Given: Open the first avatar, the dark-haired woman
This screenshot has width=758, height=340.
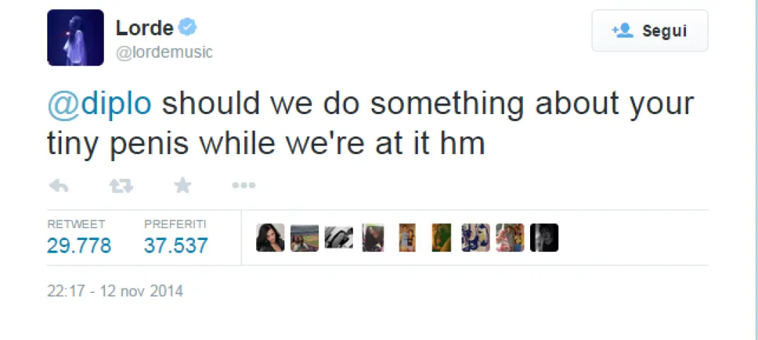Looking at the screenshot, I should coord(270,238).
